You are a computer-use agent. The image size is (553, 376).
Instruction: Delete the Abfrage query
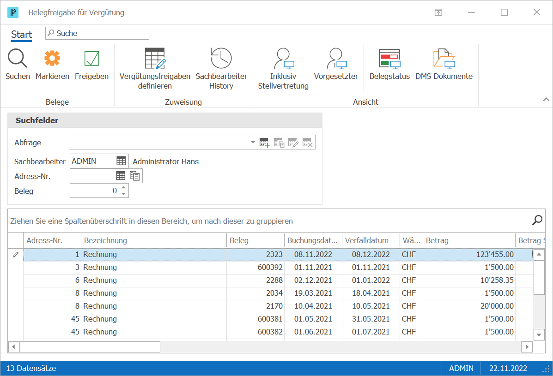(x=308, y=143)
